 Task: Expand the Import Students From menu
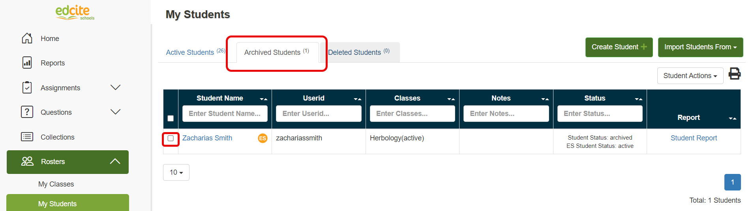(x=700, y=47)
